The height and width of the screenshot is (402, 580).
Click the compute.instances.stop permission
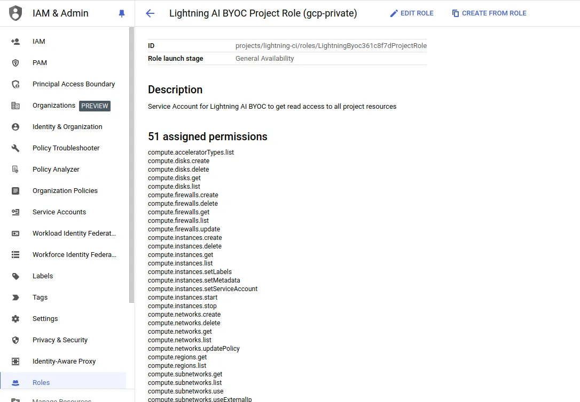click(x=182, y=306)
